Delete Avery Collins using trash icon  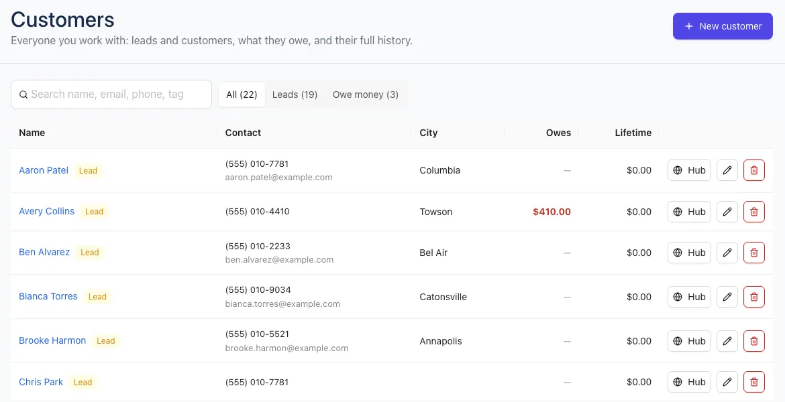coord(754,212)
